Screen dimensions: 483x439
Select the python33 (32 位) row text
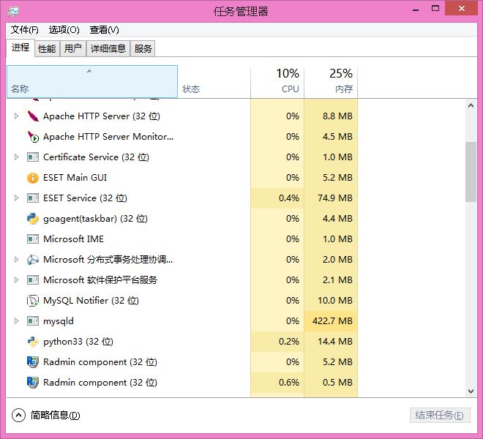pos(78,342)
